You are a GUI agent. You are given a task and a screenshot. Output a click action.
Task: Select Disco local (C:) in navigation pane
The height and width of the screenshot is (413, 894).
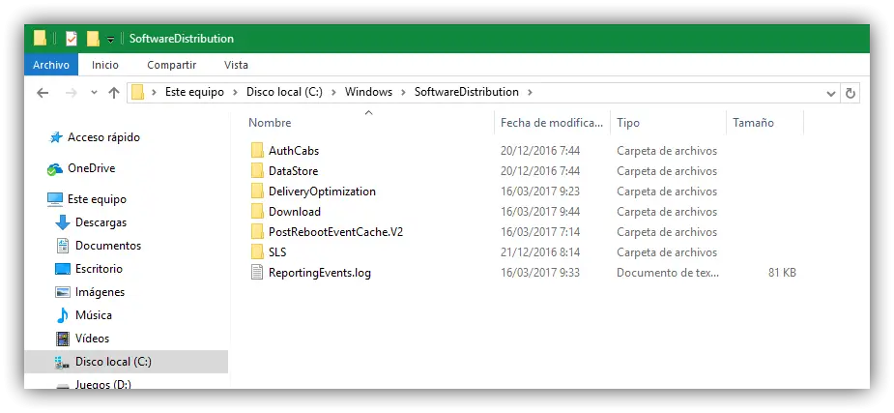(x=113, y=362)
